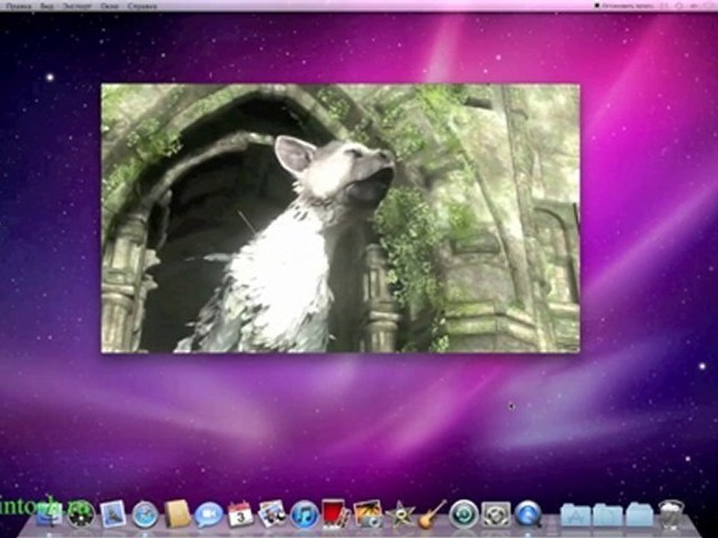The width and height of the screenshot is (718, 538).
Task: Open iMovie star icon in Dock
Action: point(400,515)
